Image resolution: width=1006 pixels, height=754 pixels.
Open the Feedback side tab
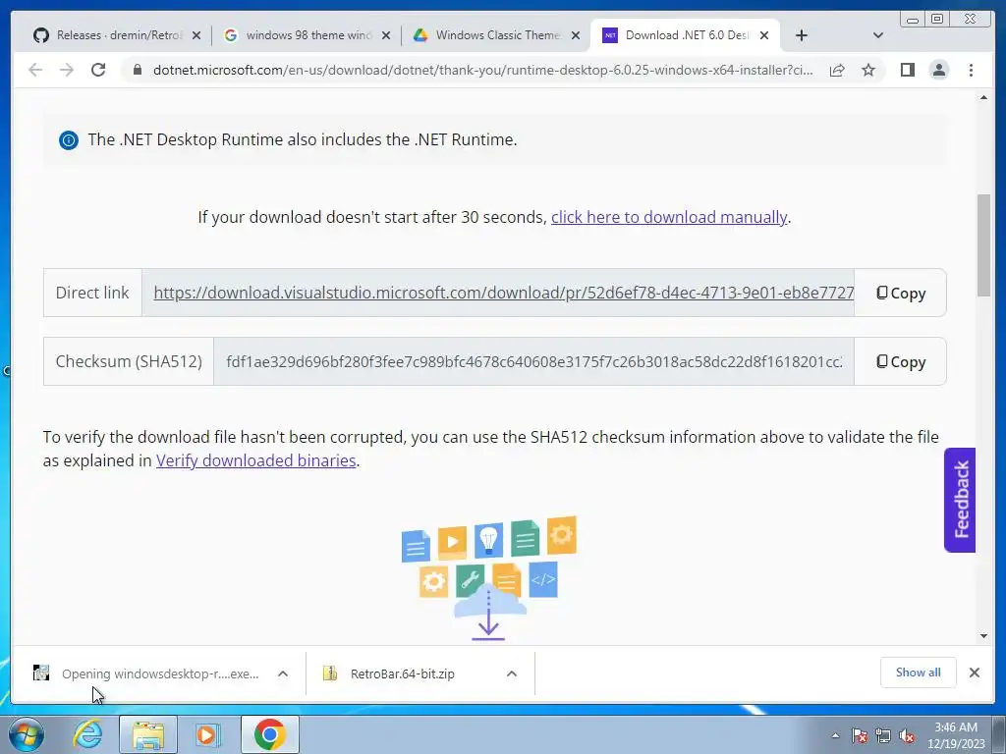pyautogui.click(x=960, y=500)
